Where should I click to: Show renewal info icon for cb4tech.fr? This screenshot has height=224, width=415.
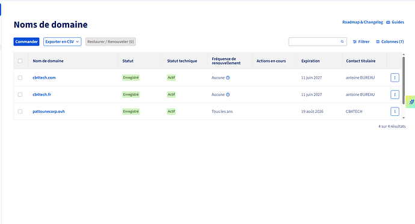[x=228, y=94]
